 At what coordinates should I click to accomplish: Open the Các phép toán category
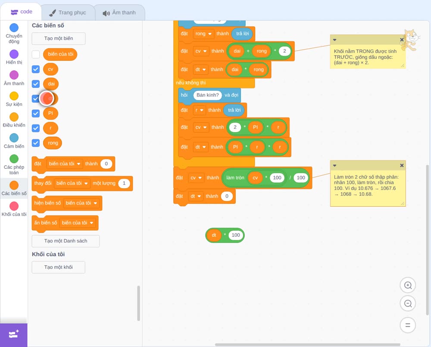point(14,164)
